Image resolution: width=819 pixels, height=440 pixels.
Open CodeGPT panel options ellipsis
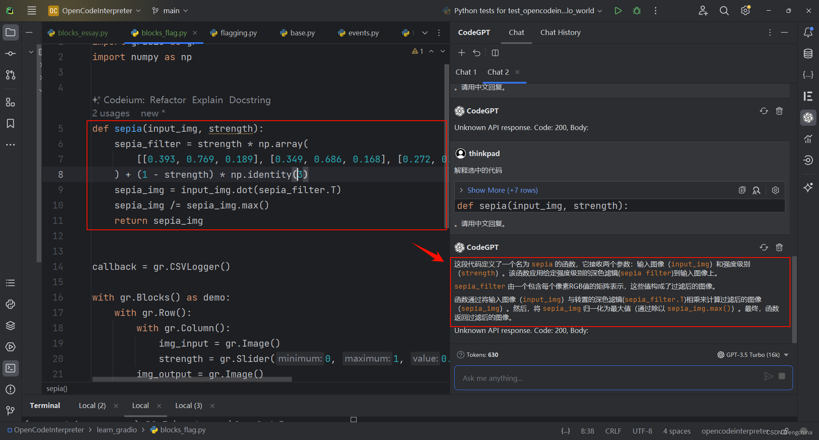(x=770, y=32)
